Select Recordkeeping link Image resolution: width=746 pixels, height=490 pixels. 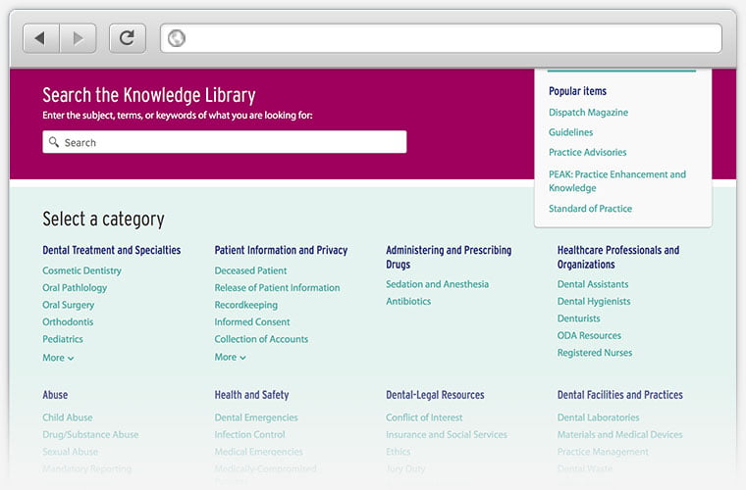pyautogui.click(x=246, y=305)
